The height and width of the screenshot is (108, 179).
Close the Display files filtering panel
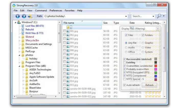pos(158,29)
